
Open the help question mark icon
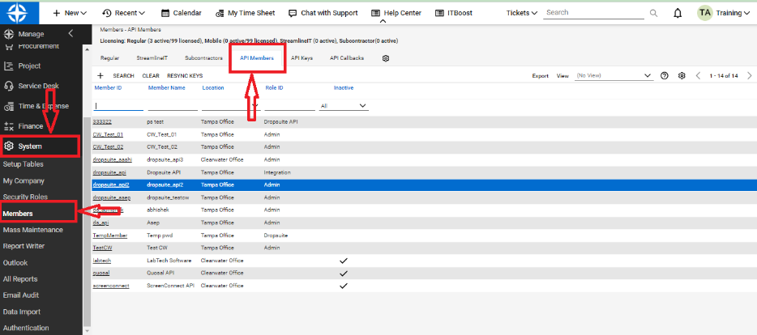click(664, 75)
